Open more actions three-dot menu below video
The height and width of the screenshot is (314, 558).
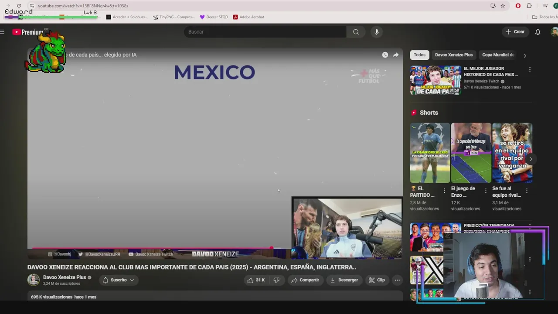(x=397, y=280)
